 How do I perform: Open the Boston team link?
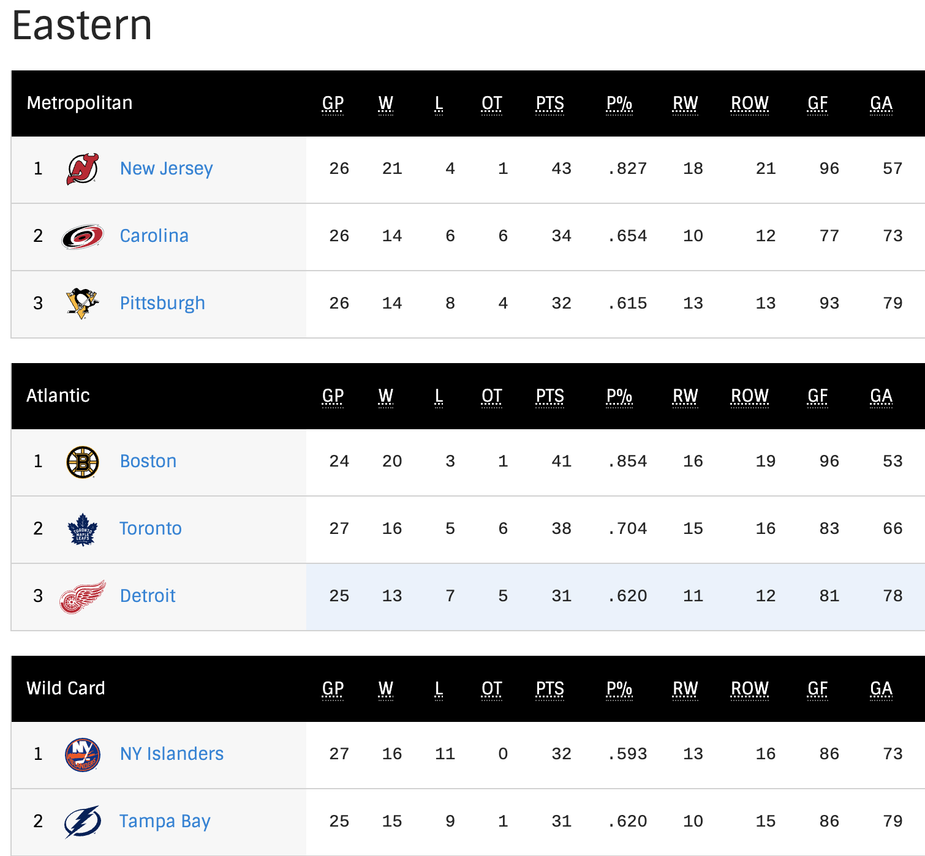click(x=148, y=461)
